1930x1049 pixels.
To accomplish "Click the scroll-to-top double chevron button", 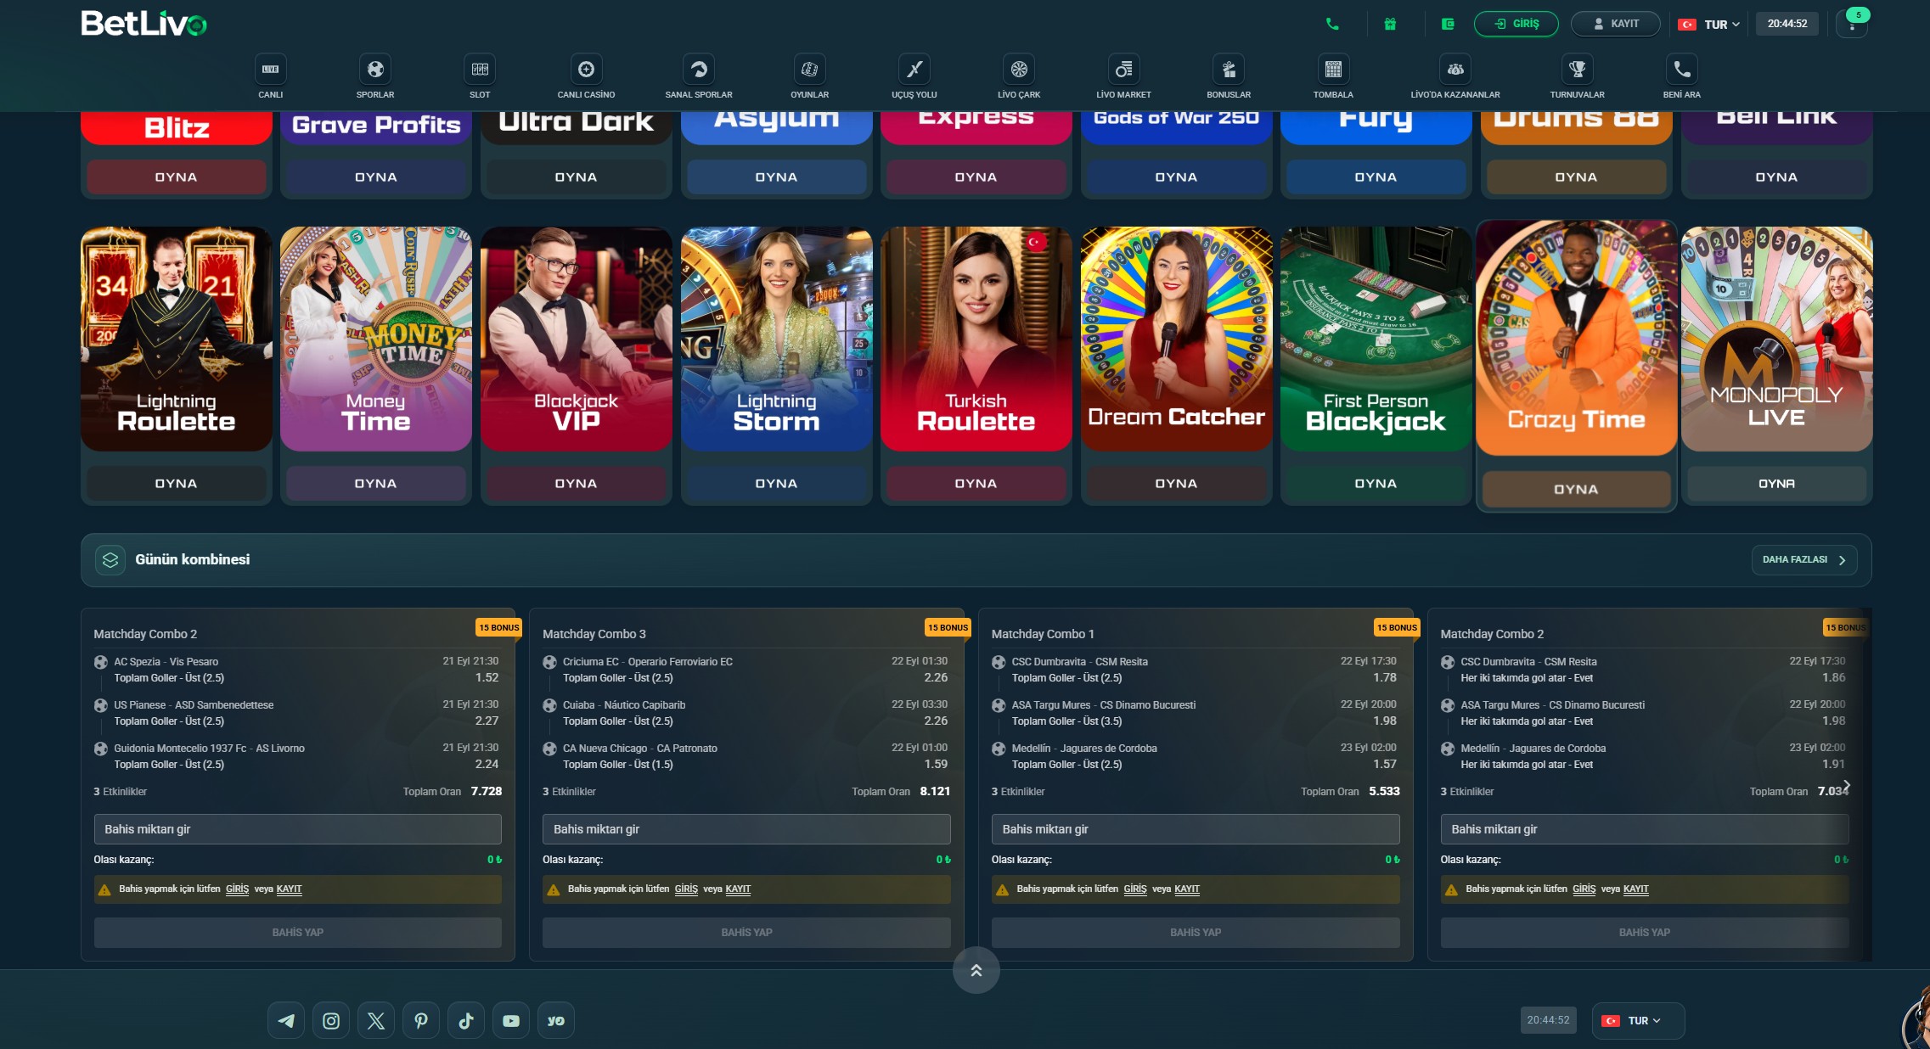I will click(976, 970).
